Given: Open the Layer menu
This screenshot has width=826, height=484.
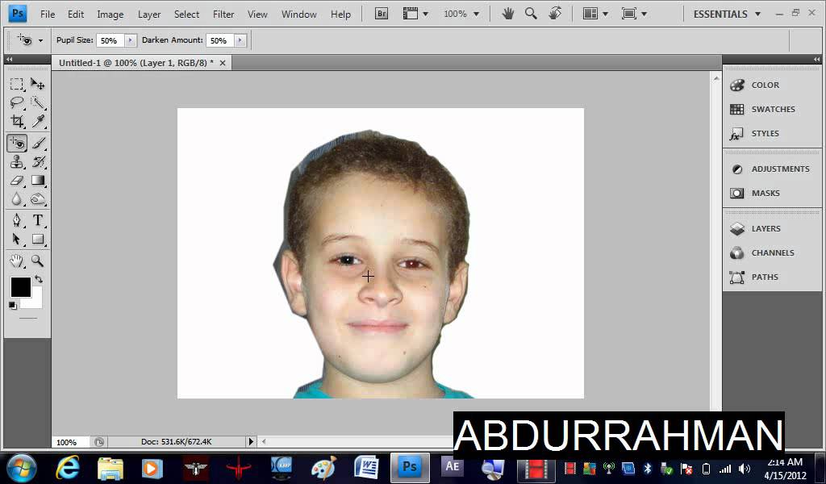Looking at the screenshot, I should click(149, 15).
